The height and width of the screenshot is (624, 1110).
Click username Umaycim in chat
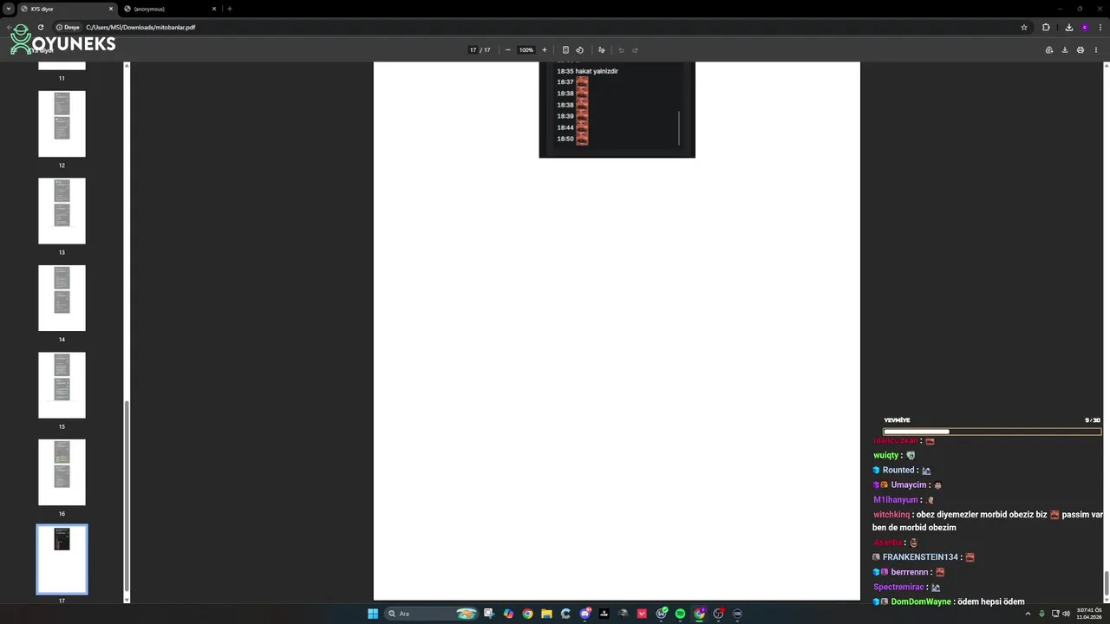coord(909,484)
